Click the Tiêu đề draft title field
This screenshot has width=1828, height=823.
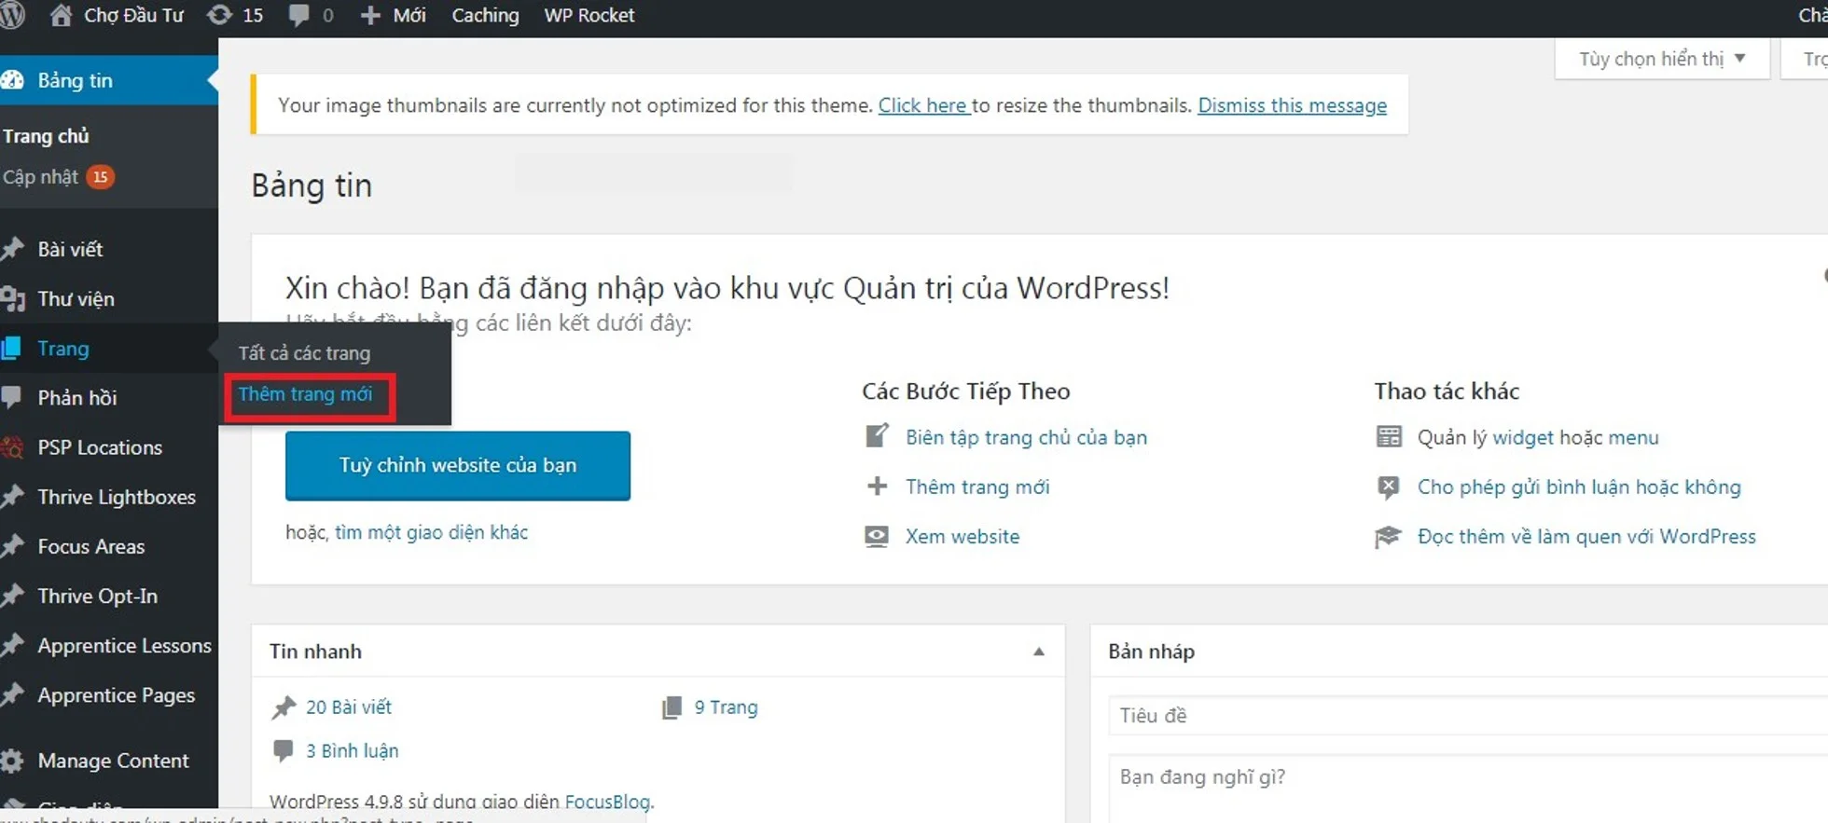click(1468, 716)
